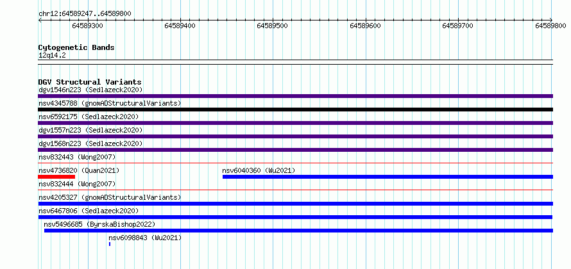Select the blue bar under nsv4205327
The image size is (571, 269).
(295, 204)
